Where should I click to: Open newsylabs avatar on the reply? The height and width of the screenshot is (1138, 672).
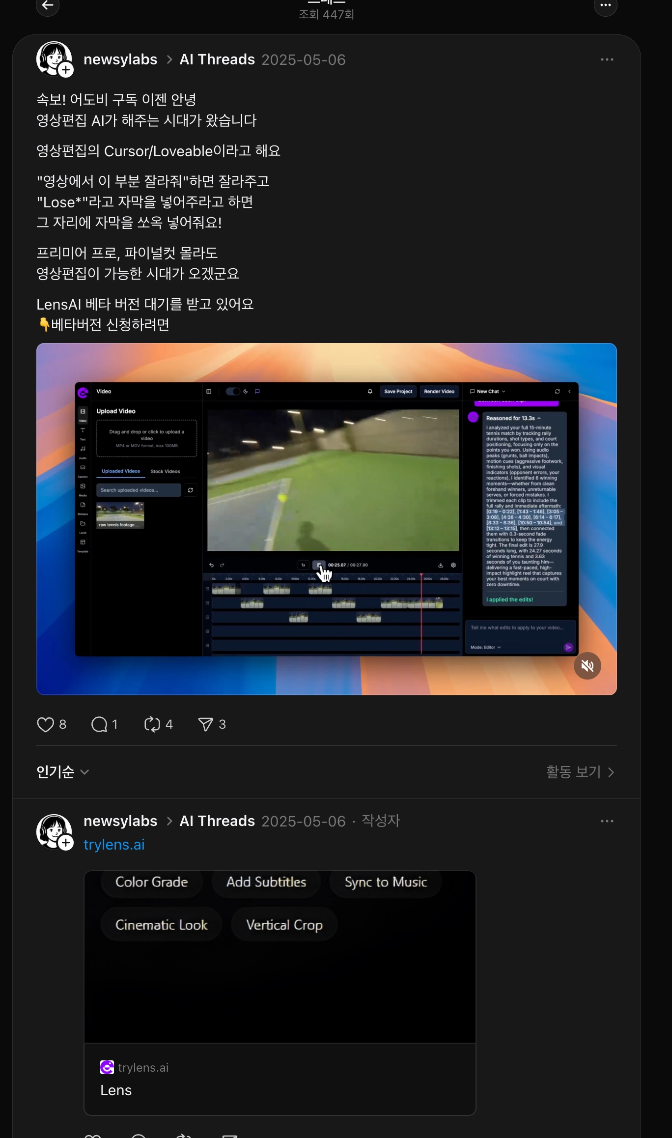click(x=54, y=832)
